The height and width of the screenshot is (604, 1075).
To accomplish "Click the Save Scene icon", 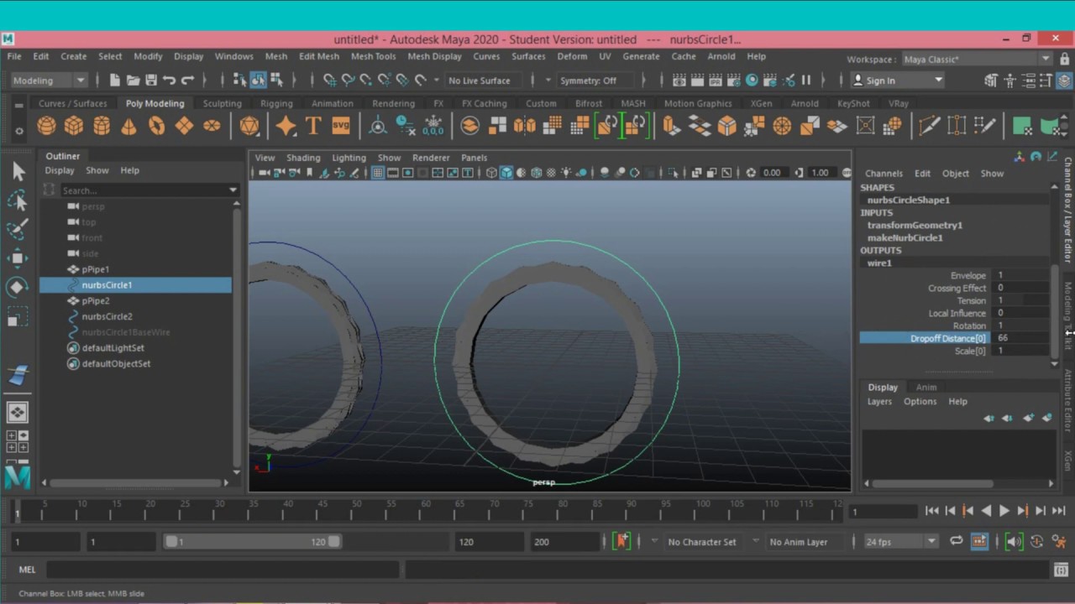I will click(x=151, y=81).
